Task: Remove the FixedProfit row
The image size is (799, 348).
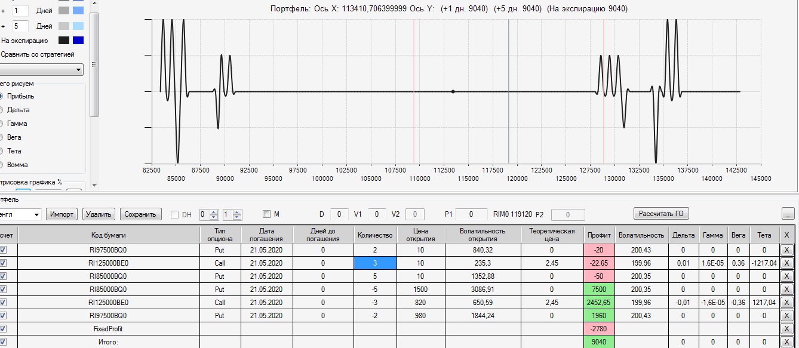Action: tap(786, 329)
